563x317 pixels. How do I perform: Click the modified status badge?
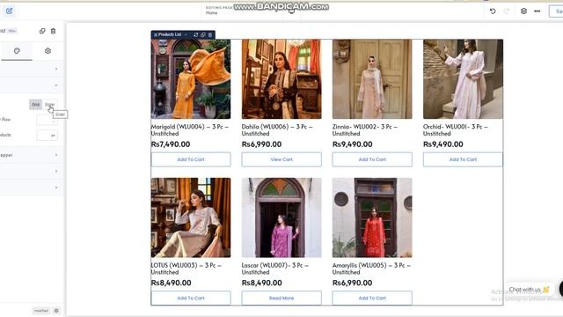(x=41, y=311)
